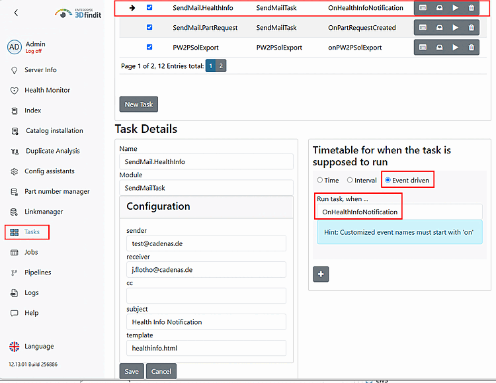Click the Run task when OnHealthInfoNotification field
496x383 pixels.
(399, 212)
